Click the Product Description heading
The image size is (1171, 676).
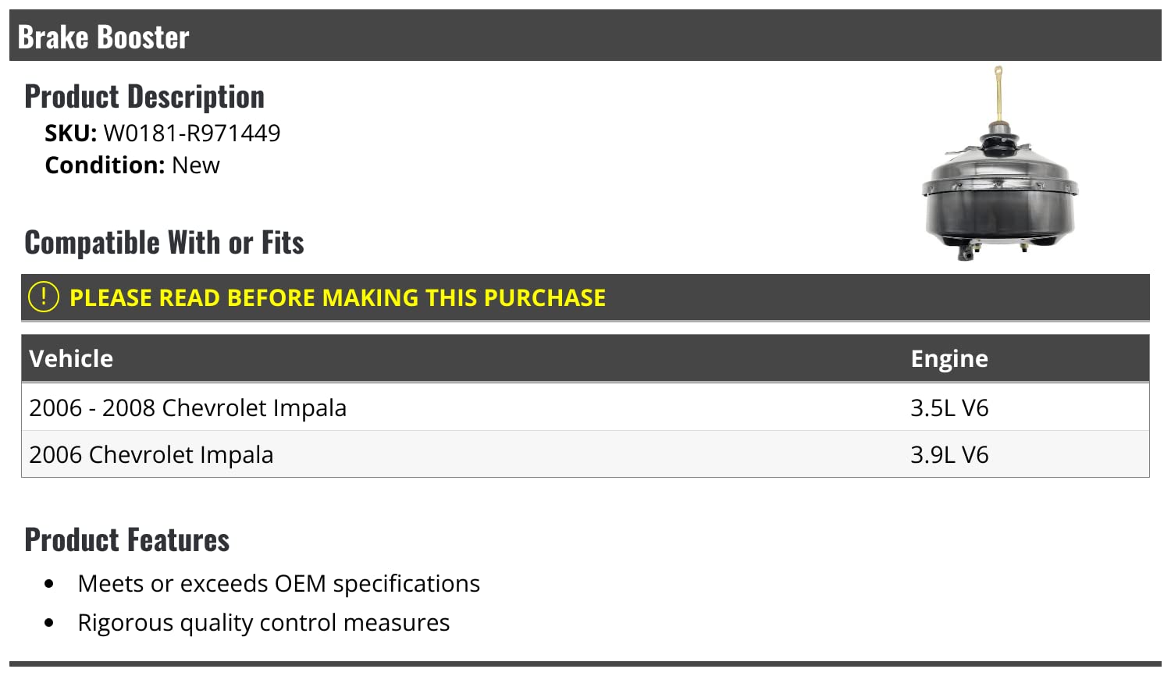(144, 97)
